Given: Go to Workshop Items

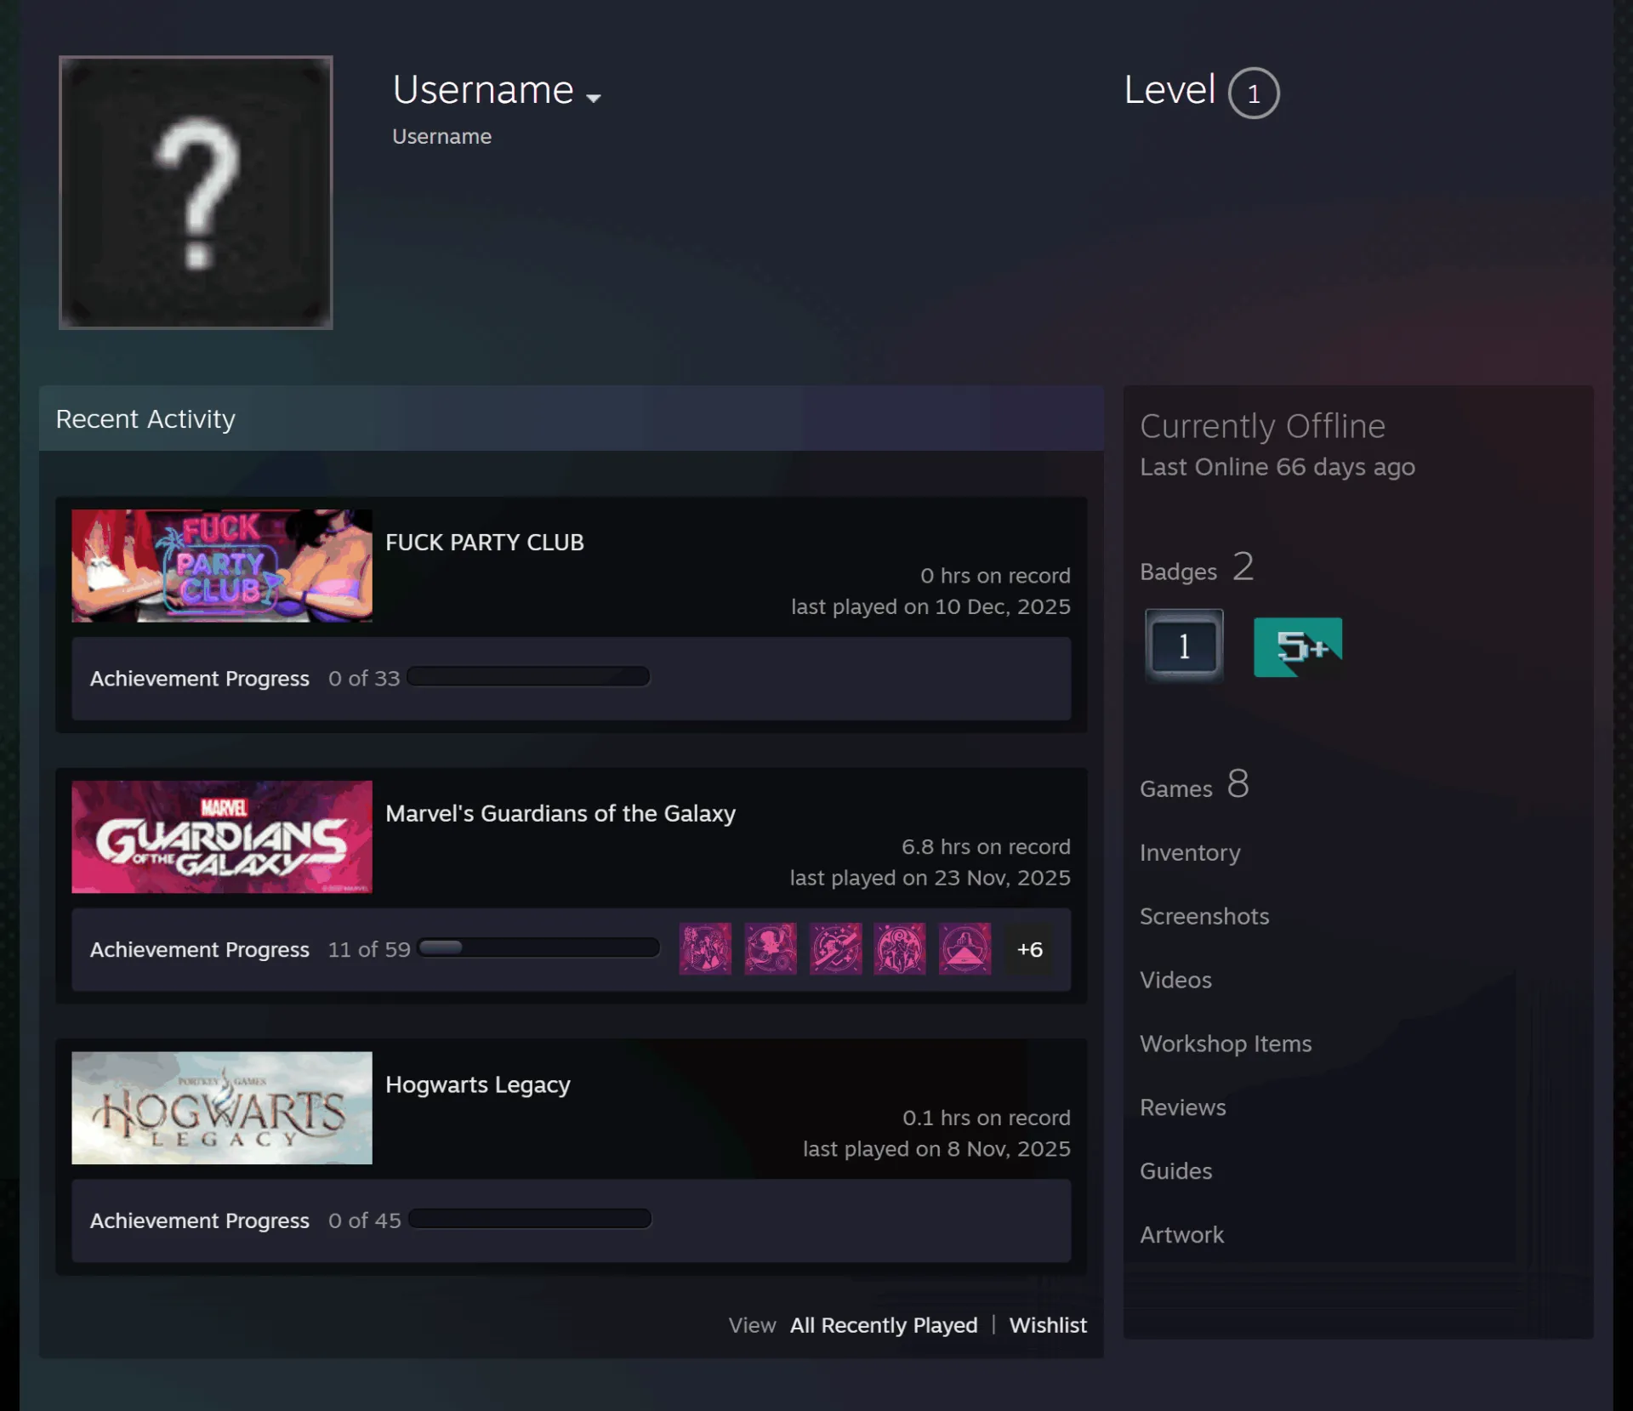Looking at the screenshot, I should [x=1226, y=1044].
